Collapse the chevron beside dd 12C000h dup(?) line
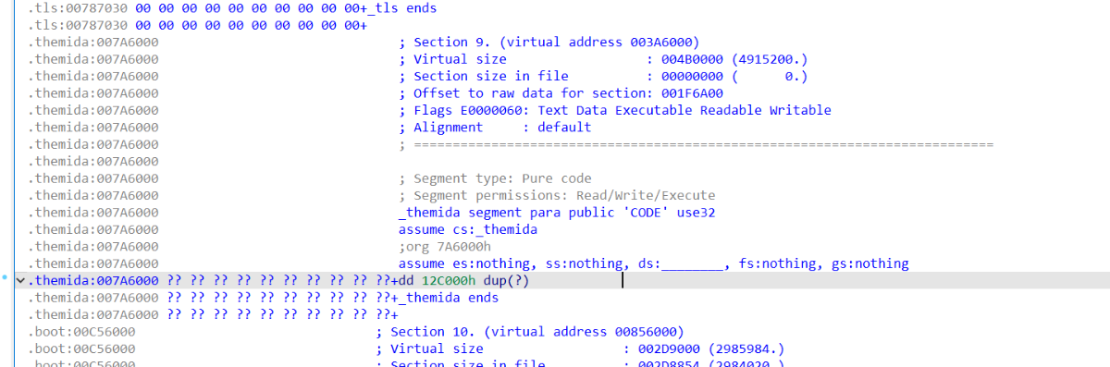Image resolution: width=1110 pixels, height=367 pixels. [x=20, y=281]
